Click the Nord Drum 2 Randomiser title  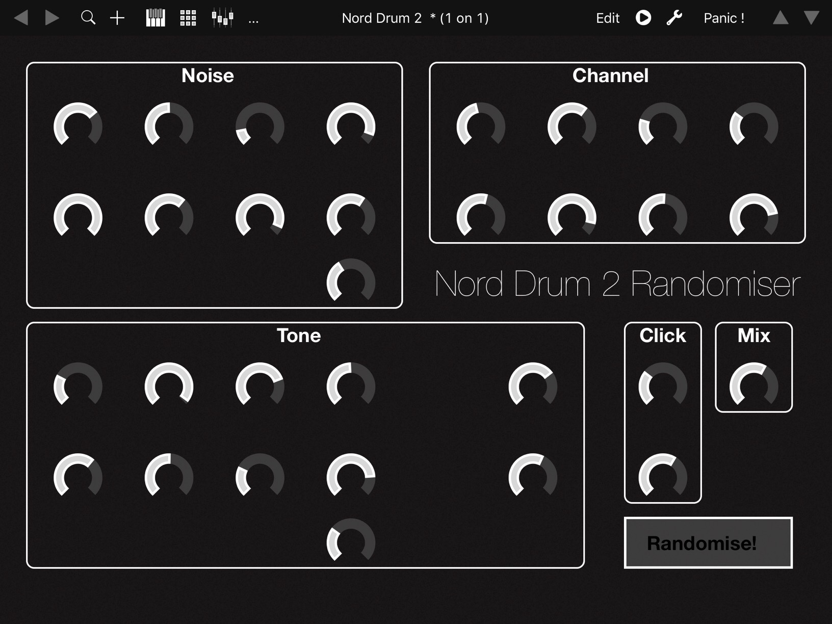[617, 283]
